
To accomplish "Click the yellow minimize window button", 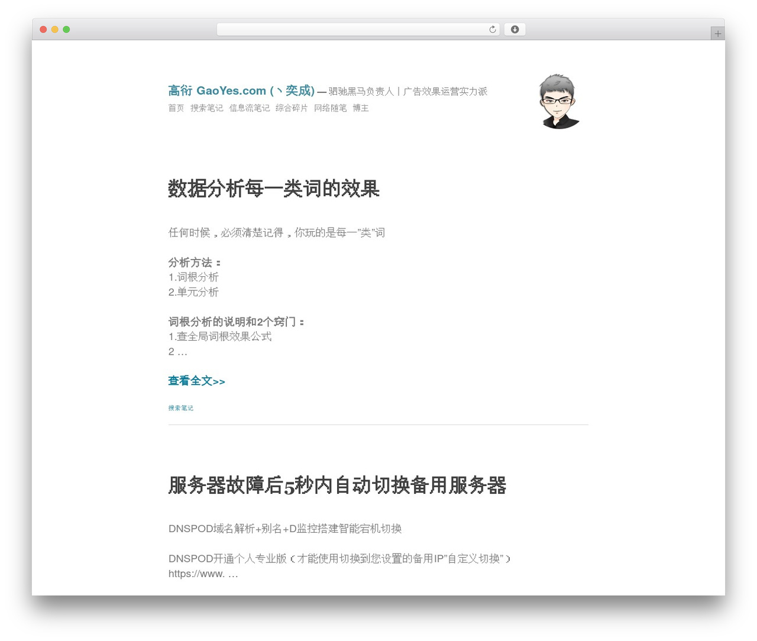I will click(x=54, y=30).
